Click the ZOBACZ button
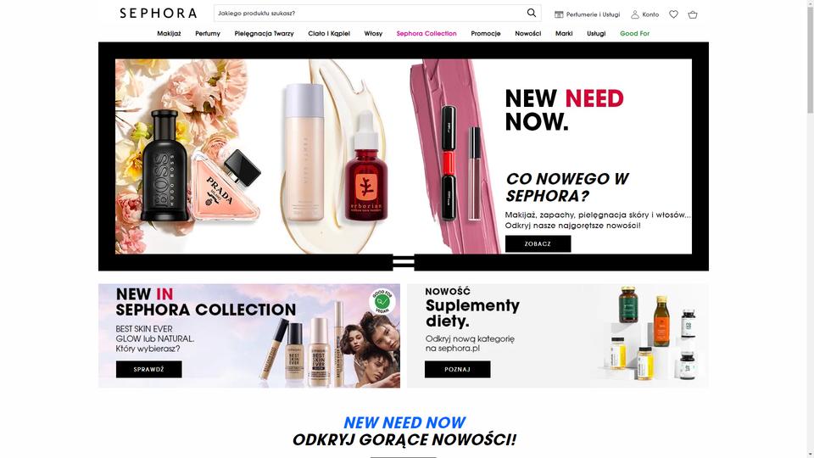814x458 pixels. 538,243
